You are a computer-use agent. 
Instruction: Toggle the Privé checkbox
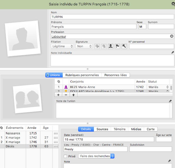(65, 156)
